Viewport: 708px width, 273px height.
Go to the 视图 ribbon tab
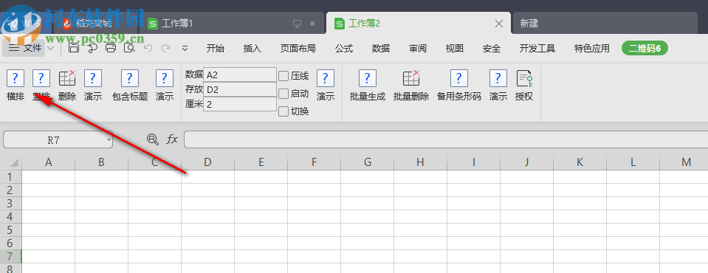coord(455,48)
